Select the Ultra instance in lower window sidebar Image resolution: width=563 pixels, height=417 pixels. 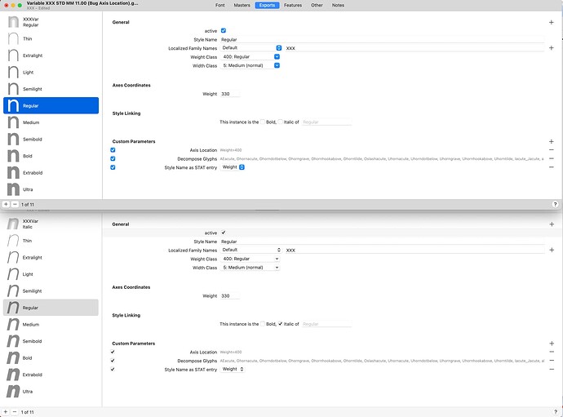pyautogui.click(x=51, y=391)
